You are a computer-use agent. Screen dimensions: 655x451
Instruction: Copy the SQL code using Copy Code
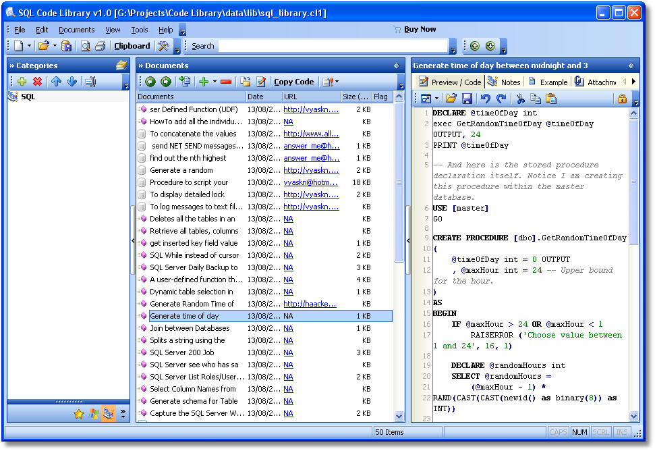coord(294,82)
